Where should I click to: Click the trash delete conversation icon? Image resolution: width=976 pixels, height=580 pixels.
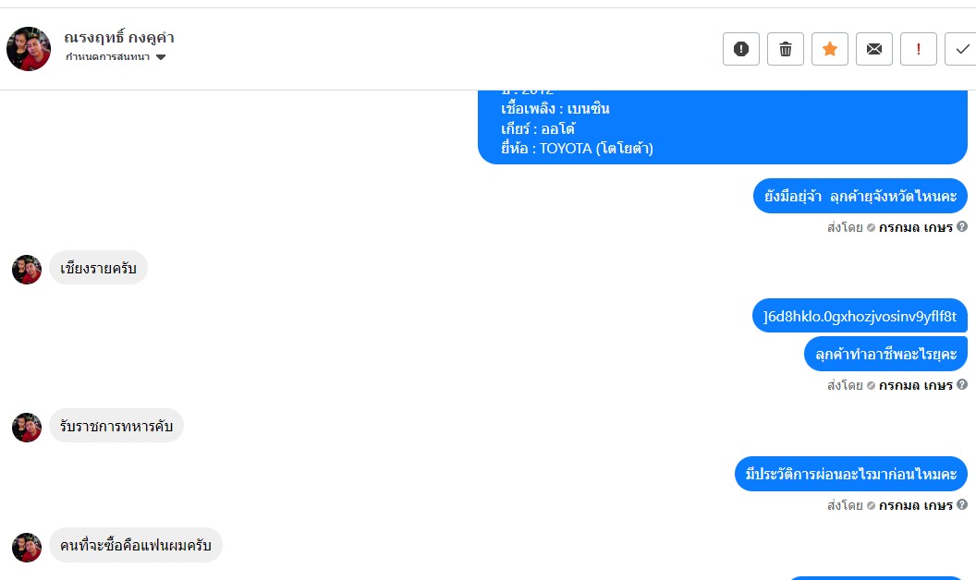[786, 49]
